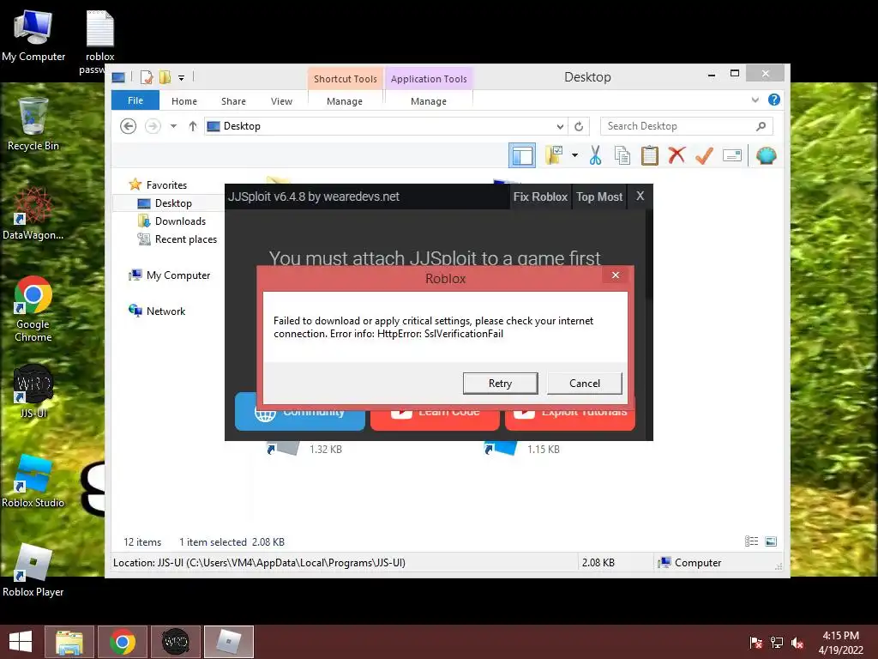Click New Folder icon in quick access toolbar
This screenshot has height=659, width=878.
(x=165, y=77)
